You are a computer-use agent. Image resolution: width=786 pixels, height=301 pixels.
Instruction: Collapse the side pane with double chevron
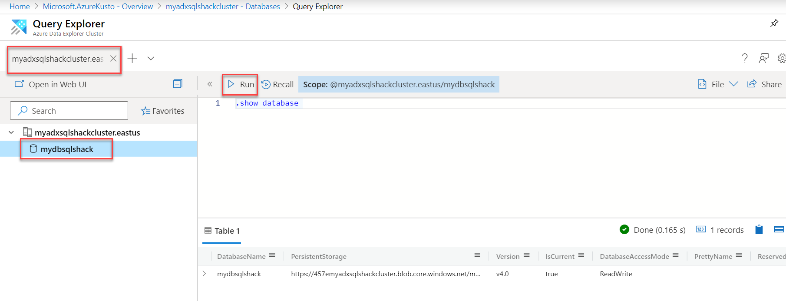coord(209,84)
